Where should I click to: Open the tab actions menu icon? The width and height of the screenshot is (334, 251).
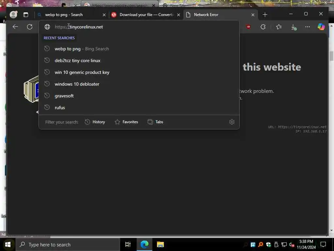click(26, 15)
